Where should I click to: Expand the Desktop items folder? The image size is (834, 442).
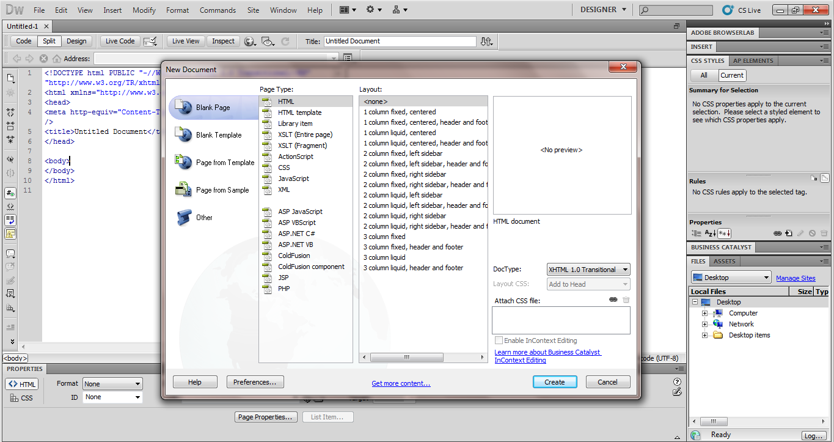[x=704, y=335]
